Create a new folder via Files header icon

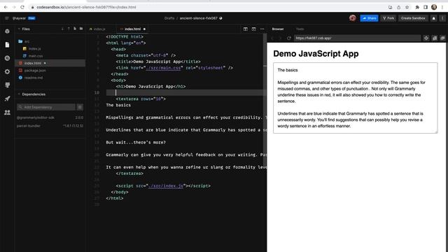pos(81,29)
